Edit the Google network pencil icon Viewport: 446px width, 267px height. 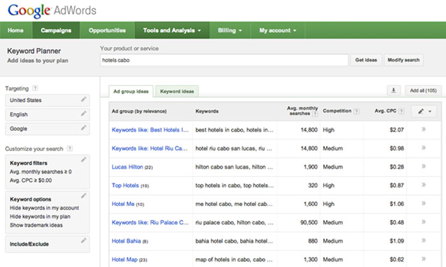pyautogui.click(x=83, y=128)
